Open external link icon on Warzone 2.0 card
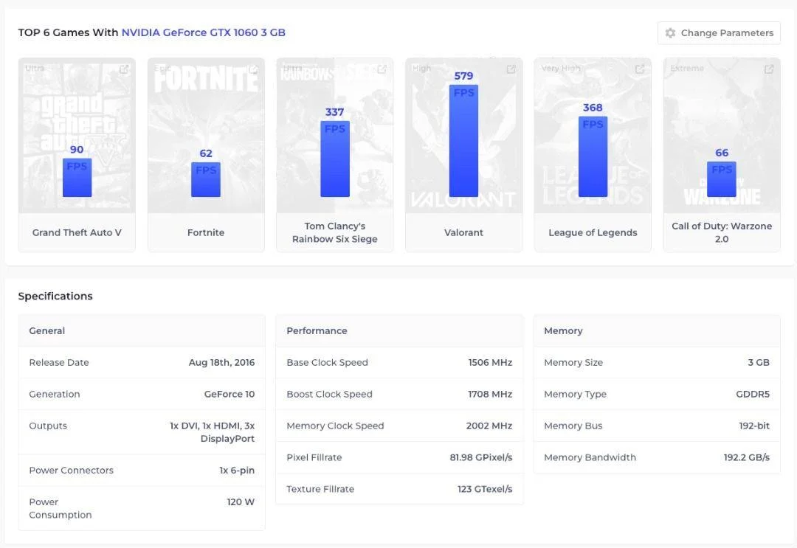Image resolution: width=797 pixels, height=548 pixels. tap(769, 69)
